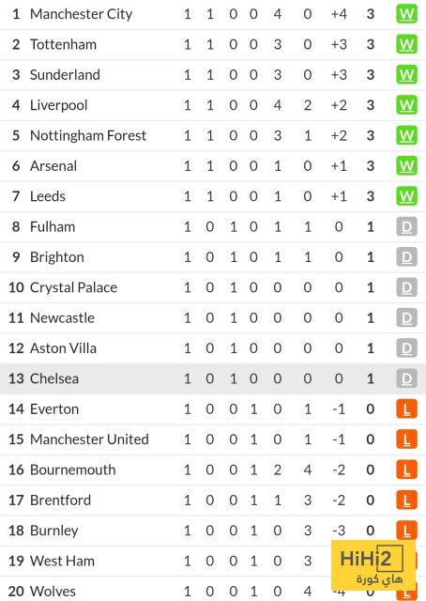Select the highlighted Chelsea row
Screen dimensions: 426x601
click(213, 378)
